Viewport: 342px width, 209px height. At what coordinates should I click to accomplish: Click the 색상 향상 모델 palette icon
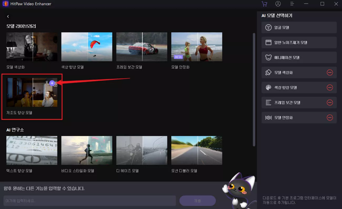[x=268, y=87]
